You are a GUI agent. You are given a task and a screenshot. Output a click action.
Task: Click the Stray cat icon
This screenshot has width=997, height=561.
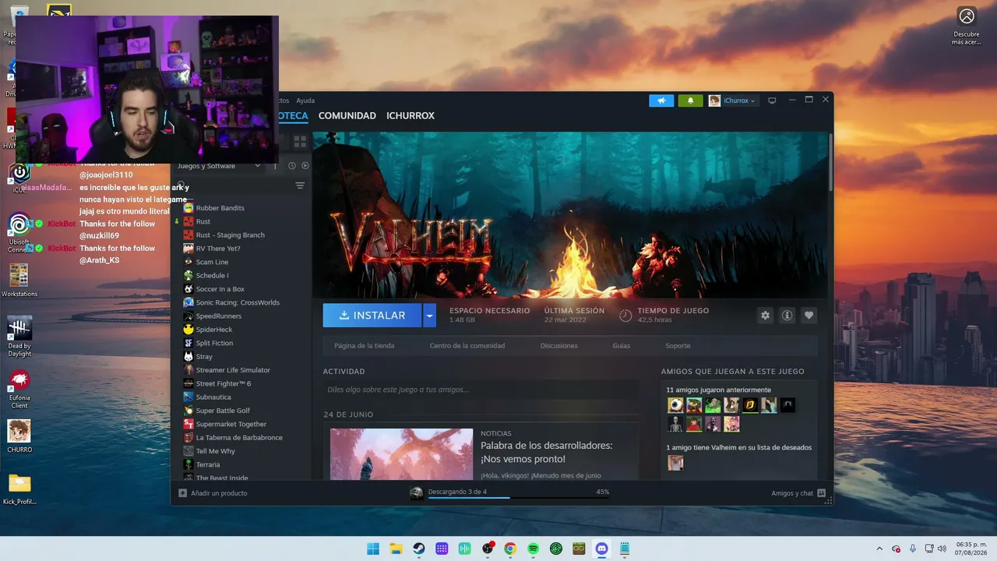click(x=188, y=357)
